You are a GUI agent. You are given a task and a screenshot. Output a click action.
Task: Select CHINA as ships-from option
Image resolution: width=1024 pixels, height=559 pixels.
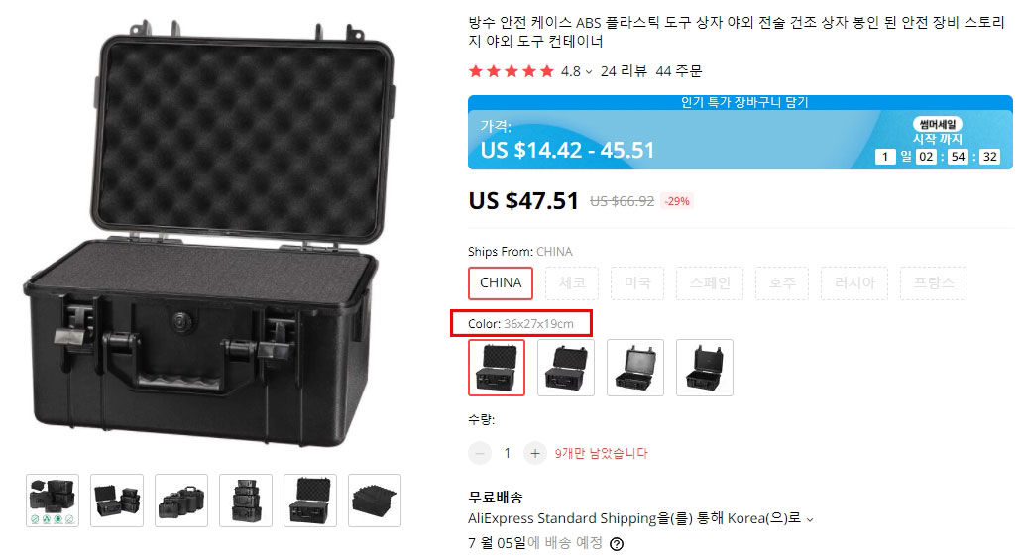pos(501,283)
